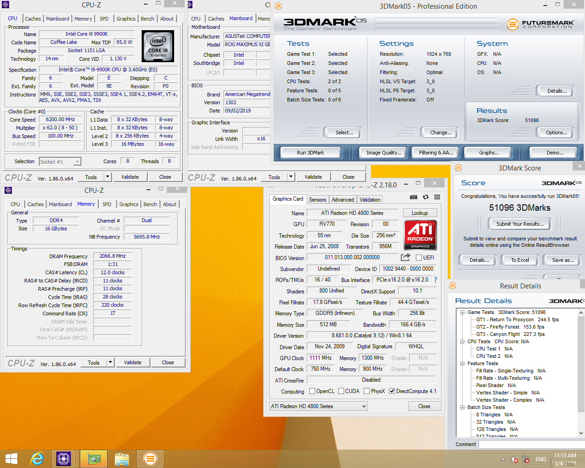Show hidden tray icons arrow
The image size is (585, 468).
coord(503,459)
